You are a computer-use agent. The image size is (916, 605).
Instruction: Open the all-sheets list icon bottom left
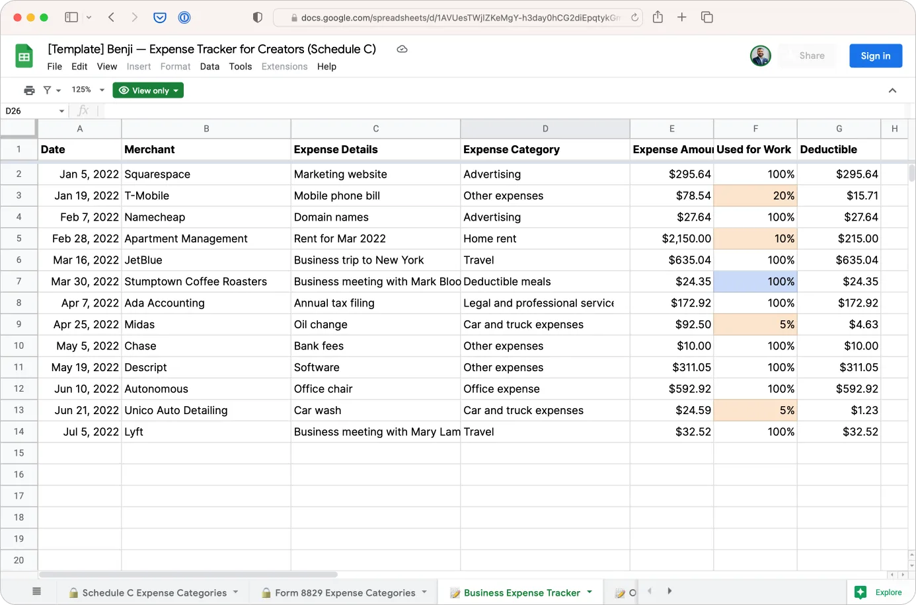pyautogui.click(x=37, y=591)
